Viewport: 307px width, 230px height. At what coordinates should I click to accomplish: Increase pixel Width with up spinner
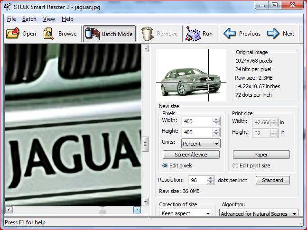[216, 120]
